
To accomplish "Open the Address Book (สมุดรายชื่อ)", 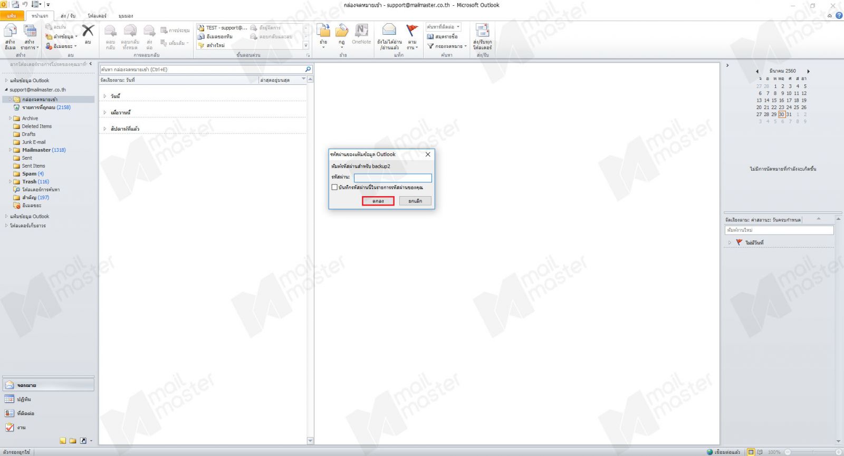I will (x=442, y=36).
